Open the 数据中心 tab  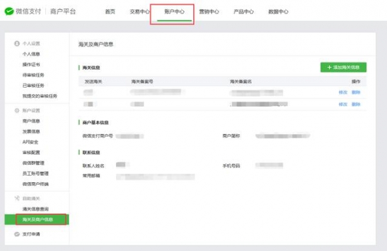(x=278, y=12)
